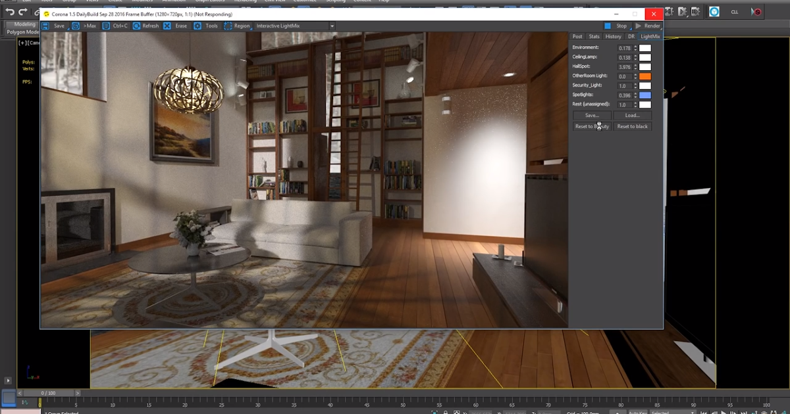Adjust Environment intensity spinner
790x414 pixels.
tap(635, 48)
